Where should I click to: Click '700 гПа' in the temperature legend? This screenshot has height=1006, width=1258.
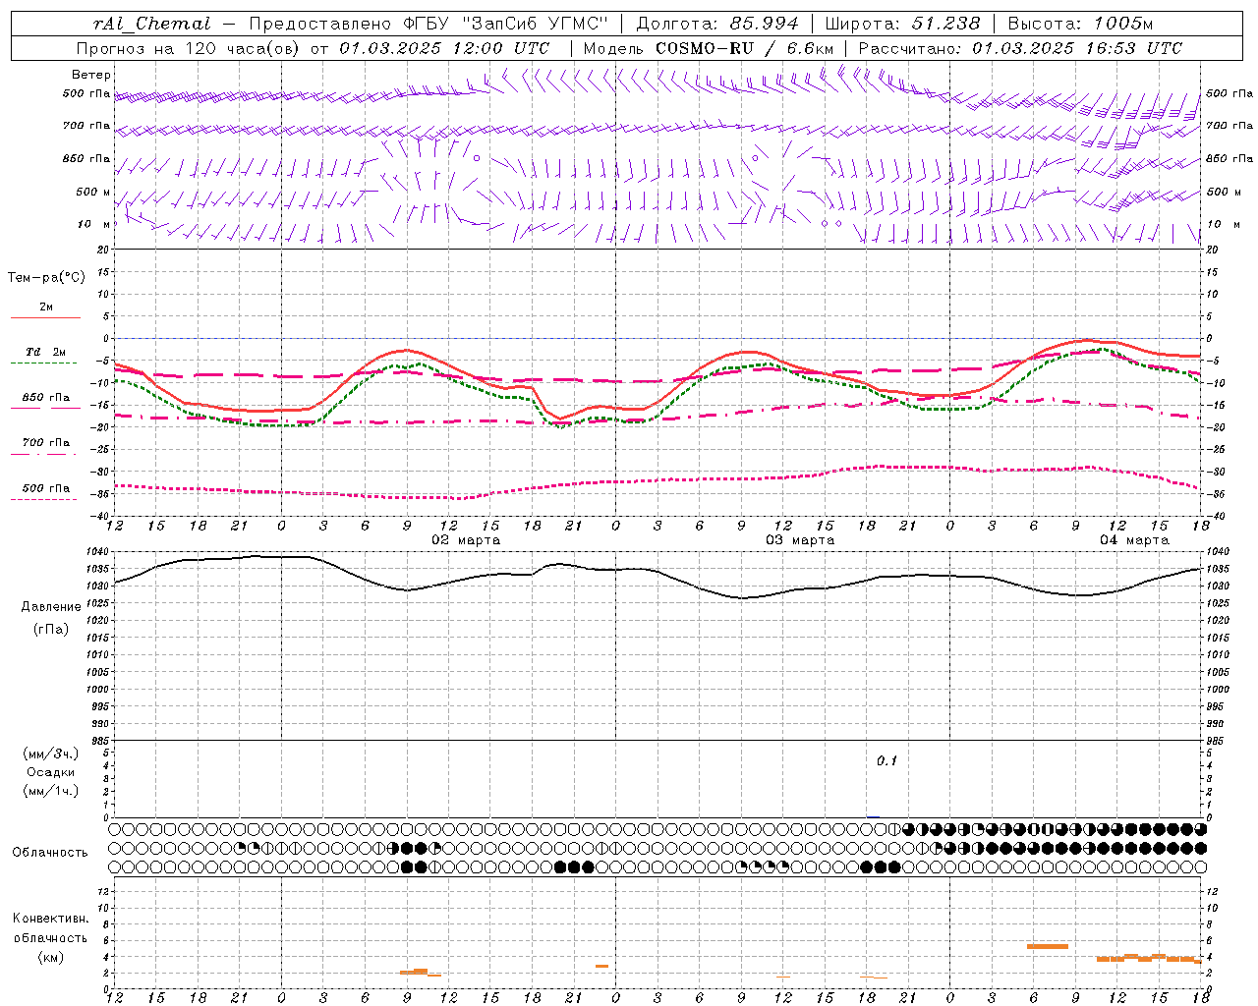point(45,443)
